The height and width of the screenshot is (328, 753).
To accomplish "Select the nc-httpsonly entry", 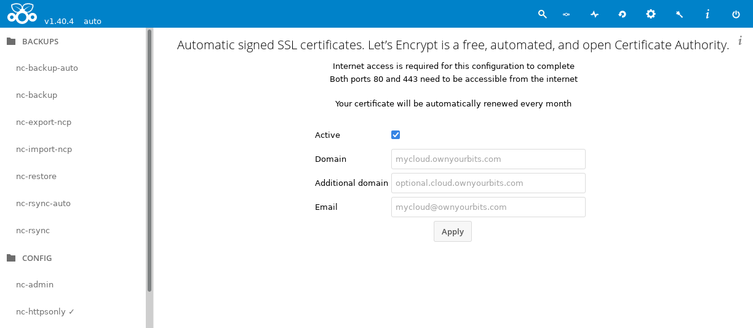I will 46,311.
